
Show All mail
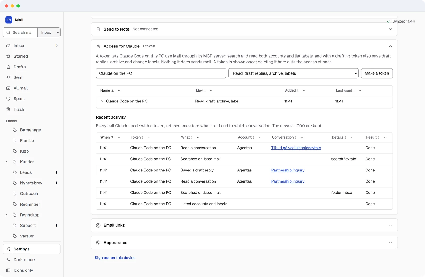pyautogui.click(x=32, y=88)
